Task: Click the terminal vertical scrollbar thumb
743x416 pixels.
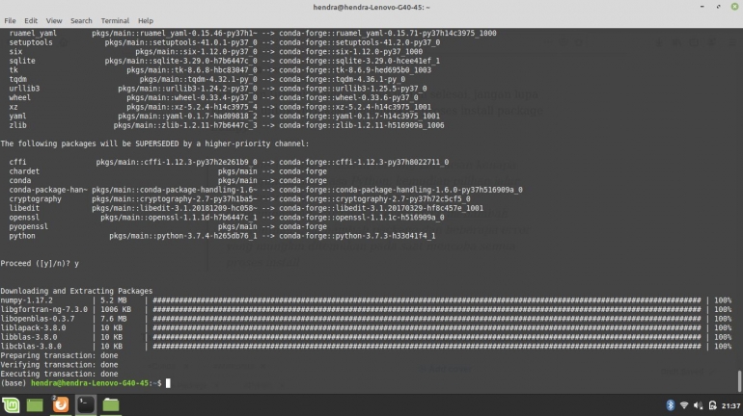Action: pos(740,381)
